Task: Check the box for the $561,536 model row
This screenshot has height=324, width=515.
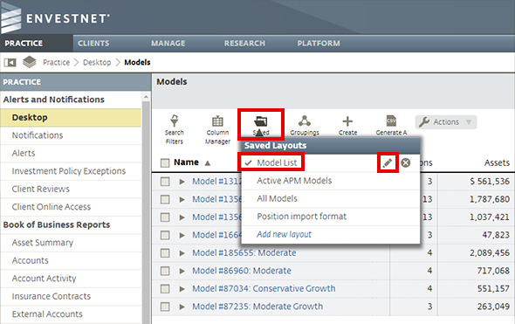Action: pos(165,182)
